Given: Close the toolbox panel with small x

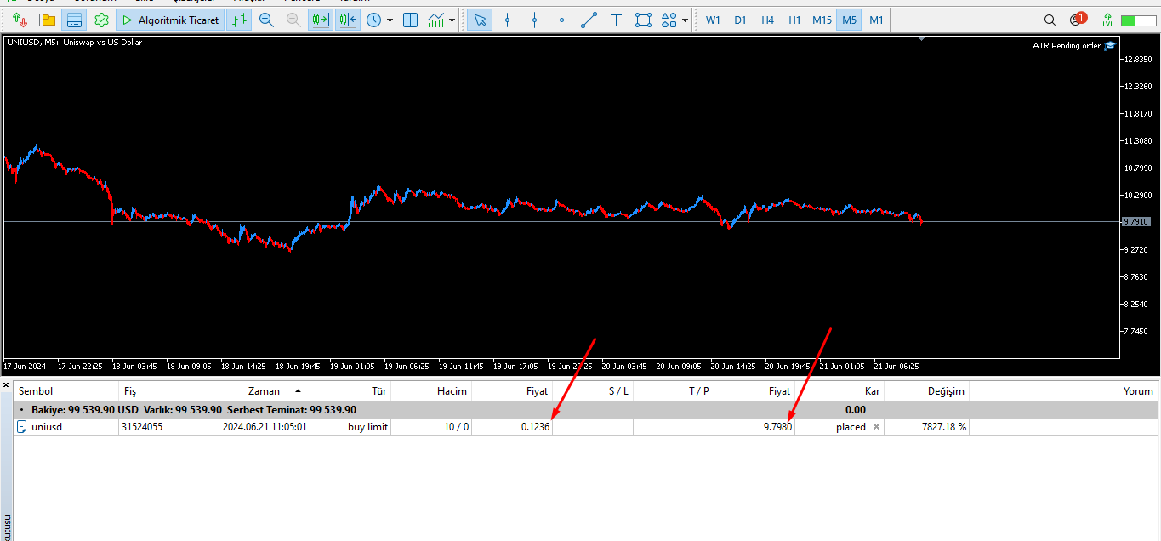Looking at the screenshot, I should coord(7,385).
